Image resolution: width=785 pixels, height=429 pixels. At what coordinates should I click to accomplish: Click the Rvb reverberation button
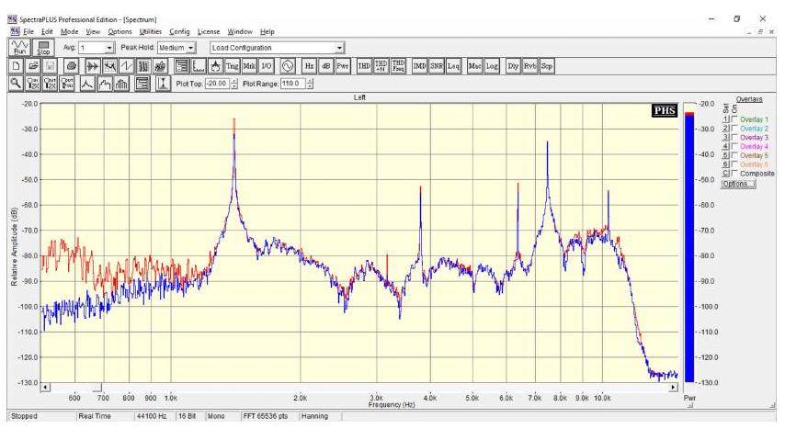(530, 66)
